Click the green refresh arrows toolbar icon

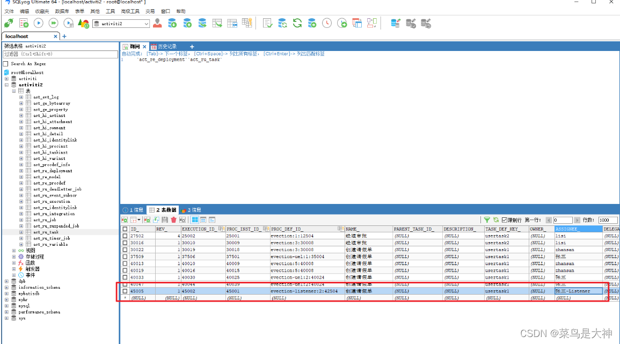point(297,23)
